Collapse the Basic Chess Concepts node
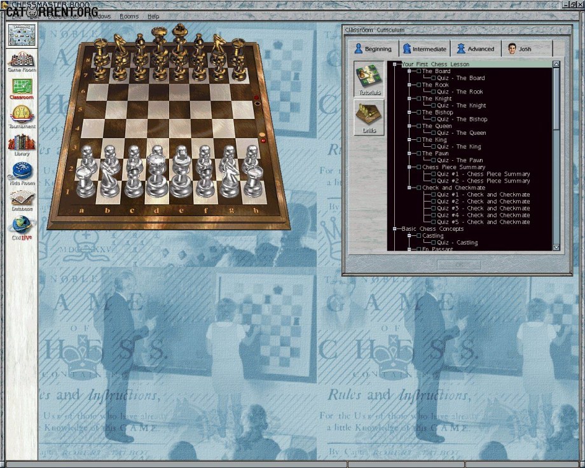The width and height of the screenshot is (585, 468). point(395,229)
